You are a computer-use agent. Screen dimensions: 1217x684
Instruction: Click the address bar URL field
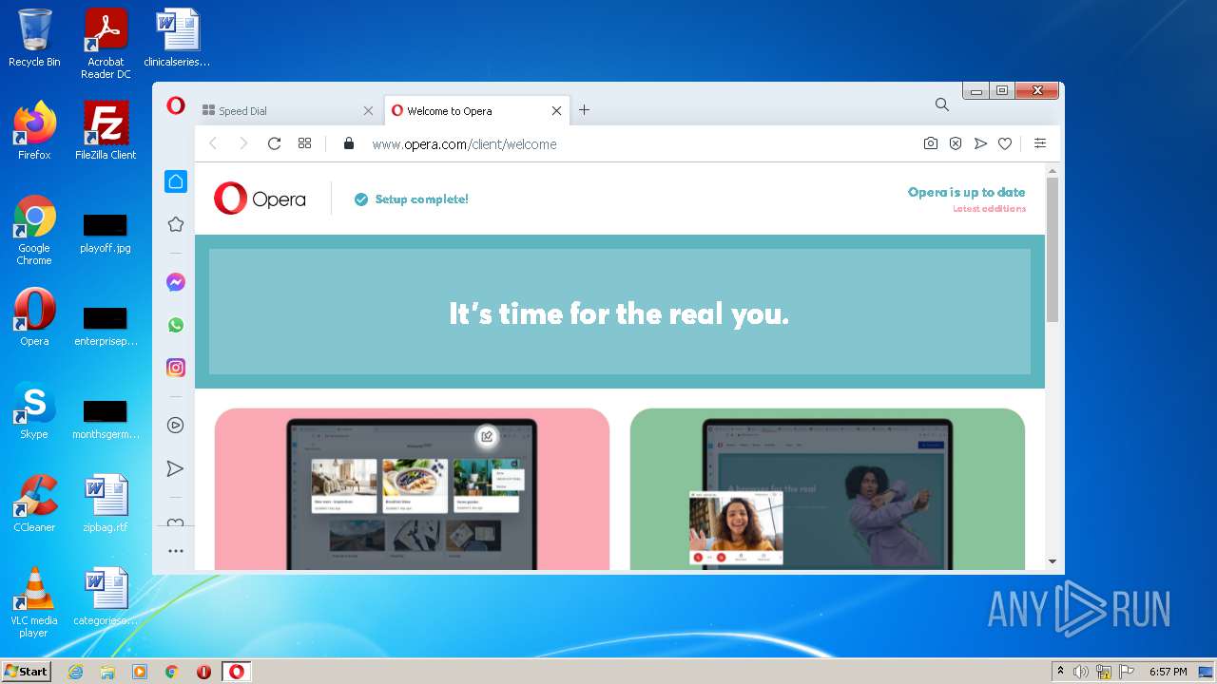click(x=628, y=143)
